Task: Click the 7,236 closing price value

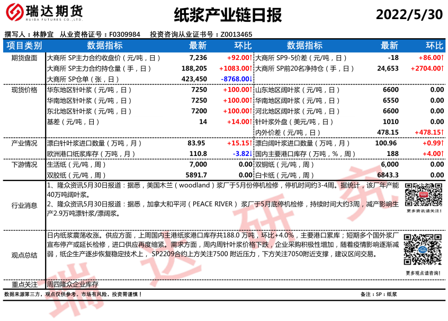Action: coord(198,57)
